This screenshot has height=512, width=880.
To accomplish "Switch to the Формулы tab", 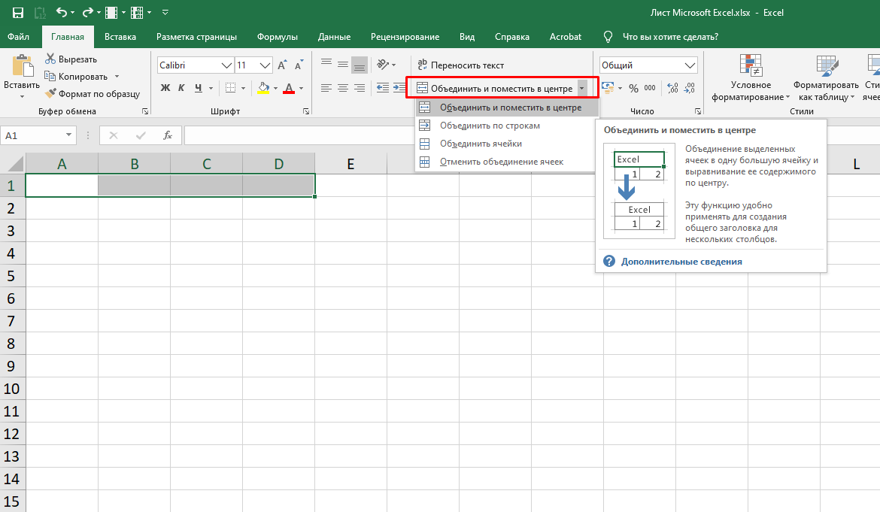I will point(278,37).
